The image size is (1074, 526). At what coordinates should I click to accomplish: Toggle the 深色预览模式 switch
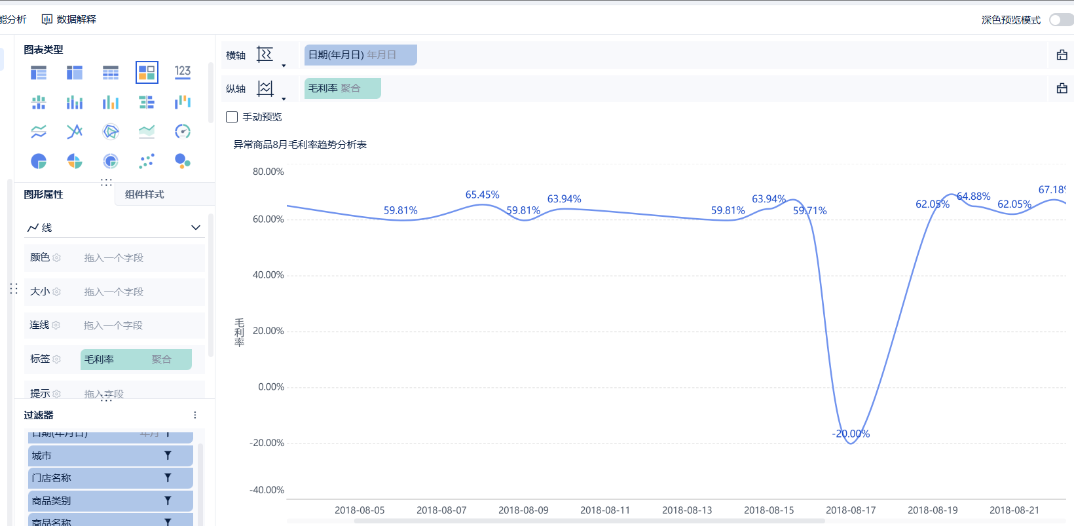1060,20
